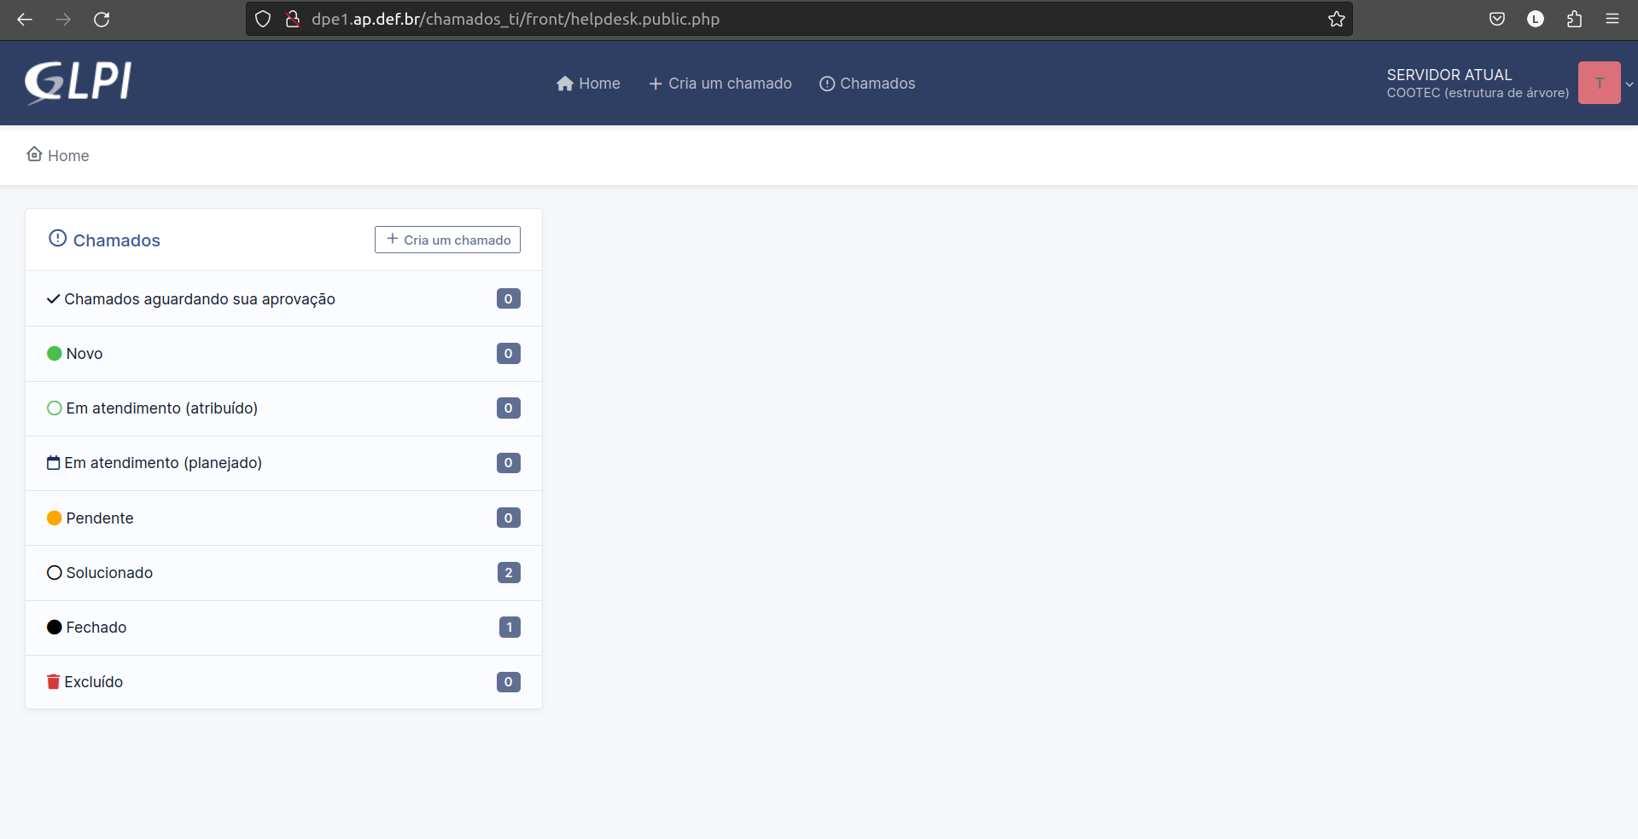Click the GLPI logo
Image resolution: width=1638 pixels, height=839 pixels.
[x=78, y=83]
